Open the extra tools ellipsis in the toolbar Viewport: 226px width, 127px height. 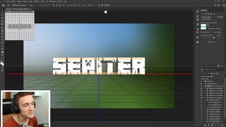pos(2,58)
